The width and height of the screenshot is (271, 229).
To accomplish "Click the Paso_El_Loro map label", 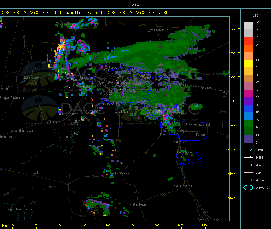I will 208,220.
